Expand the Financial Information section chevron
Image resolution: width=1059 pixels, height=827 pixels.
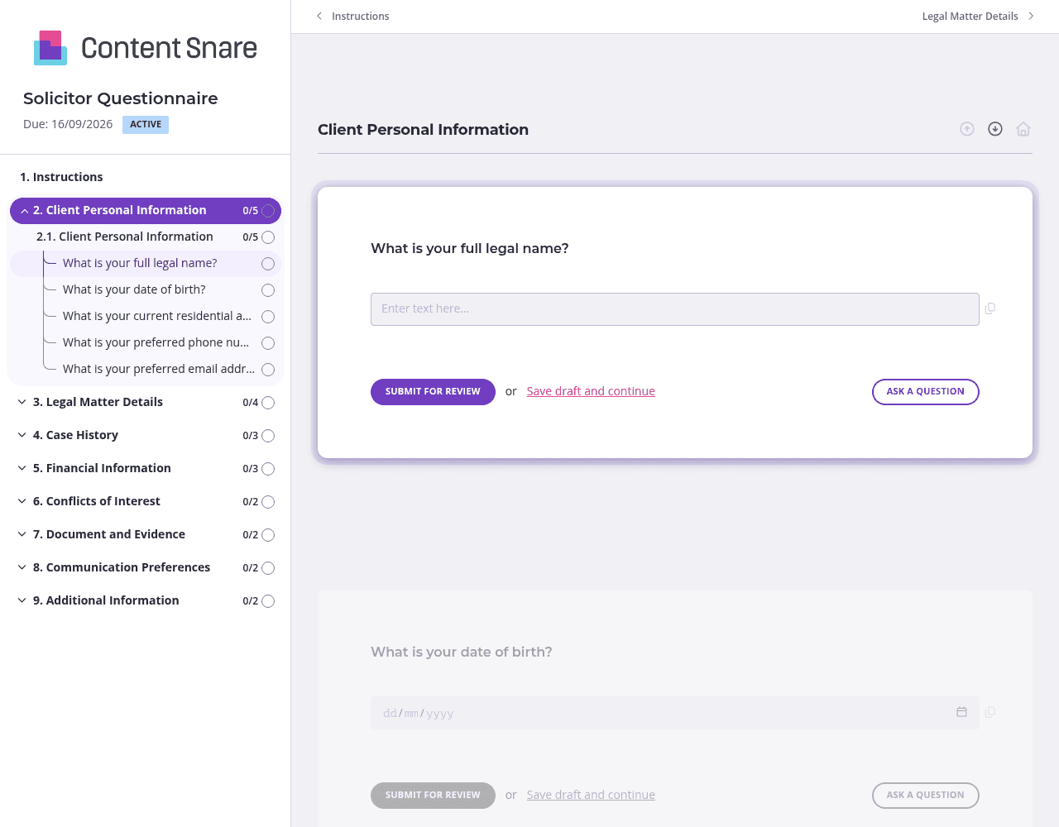pos(22,468)
